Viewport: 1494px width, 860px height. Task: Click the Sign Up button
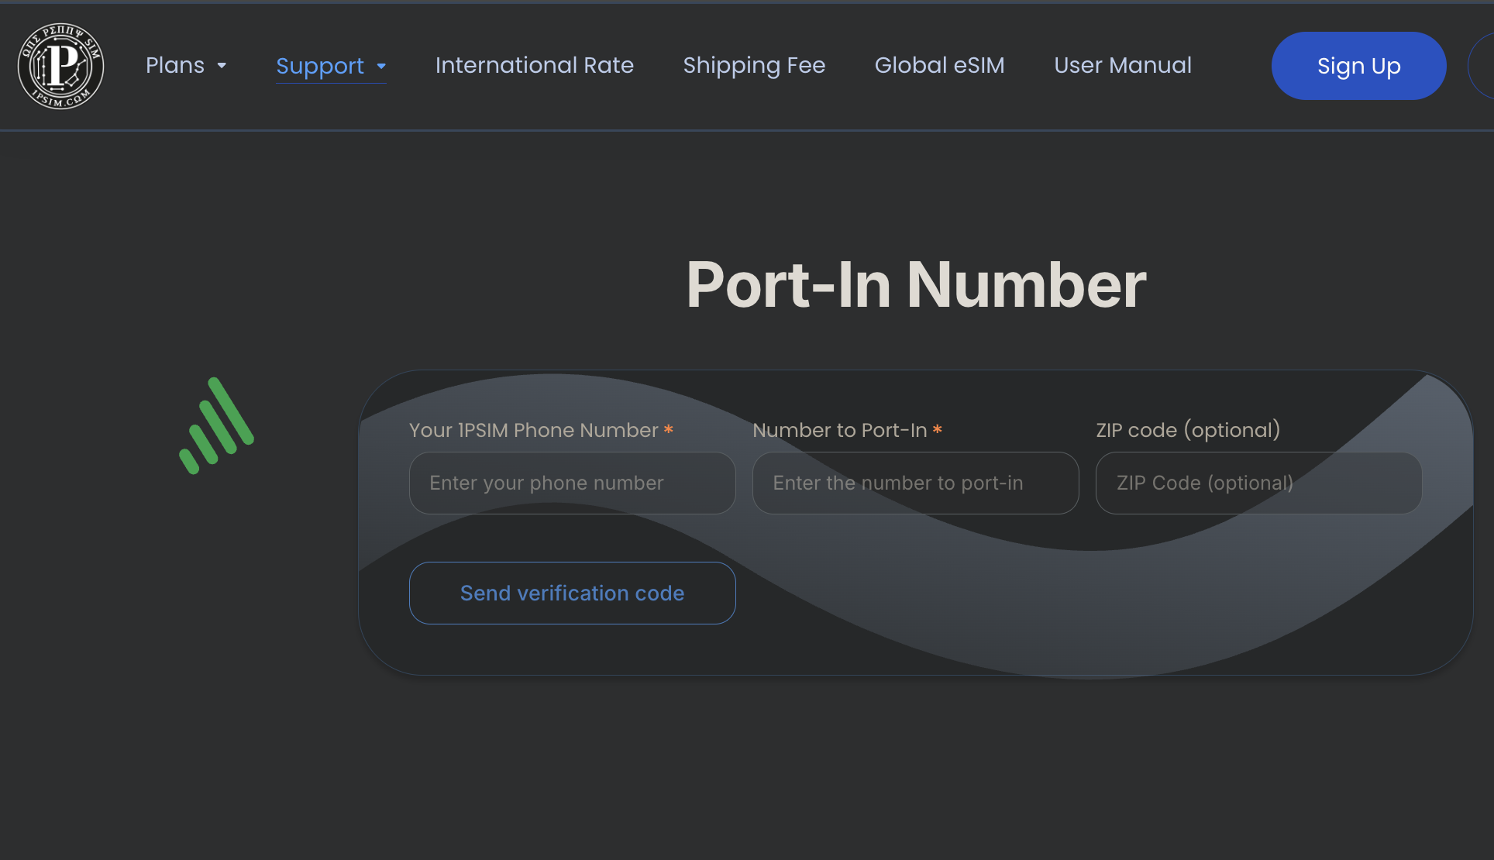(x=1358, y=66)
